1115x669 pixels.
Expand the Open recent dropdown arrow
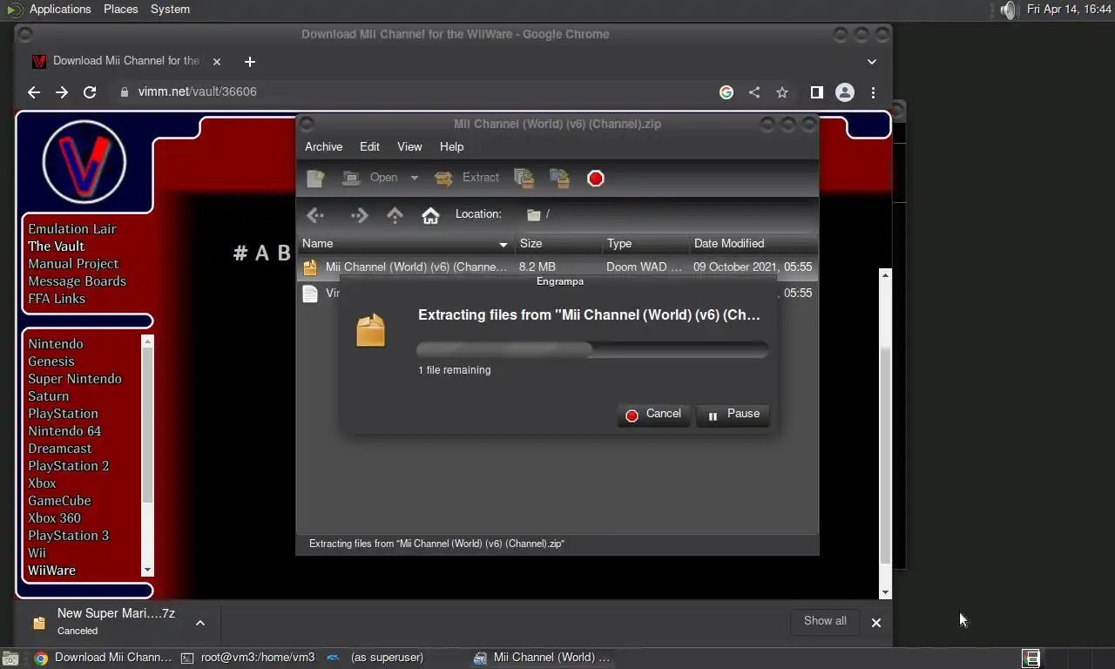415,178
